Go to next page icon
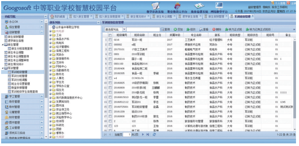The height and width of the screenshot is (146, 299). click(x=143, y=134)
